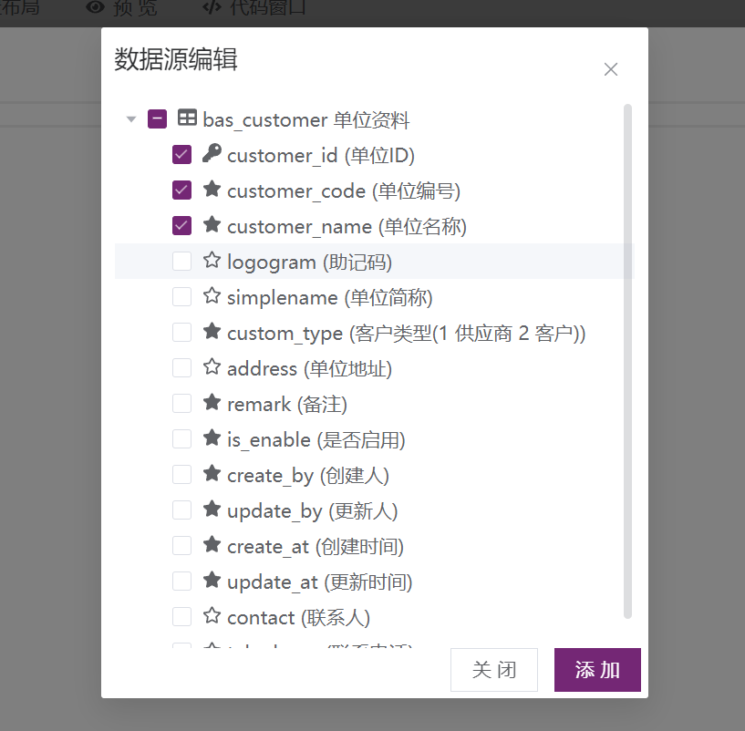Open the 预览 preview tab
Viewport: 745px width, 731px height.
[121, 8]
